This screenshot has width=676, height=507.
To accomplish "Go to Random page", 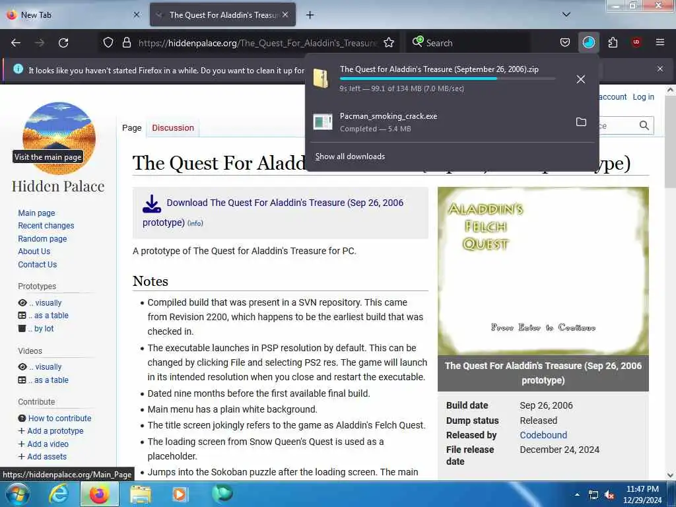I will (x=42, y=239).
